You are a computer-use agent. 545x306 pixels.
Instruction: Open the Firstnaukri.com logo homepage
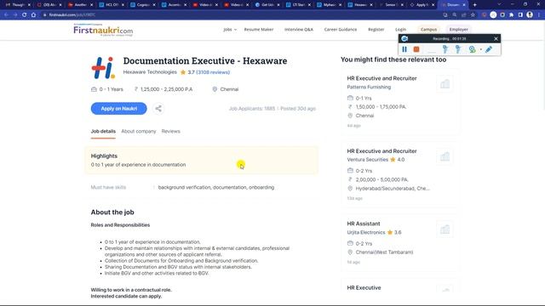(x=103, y=30)
